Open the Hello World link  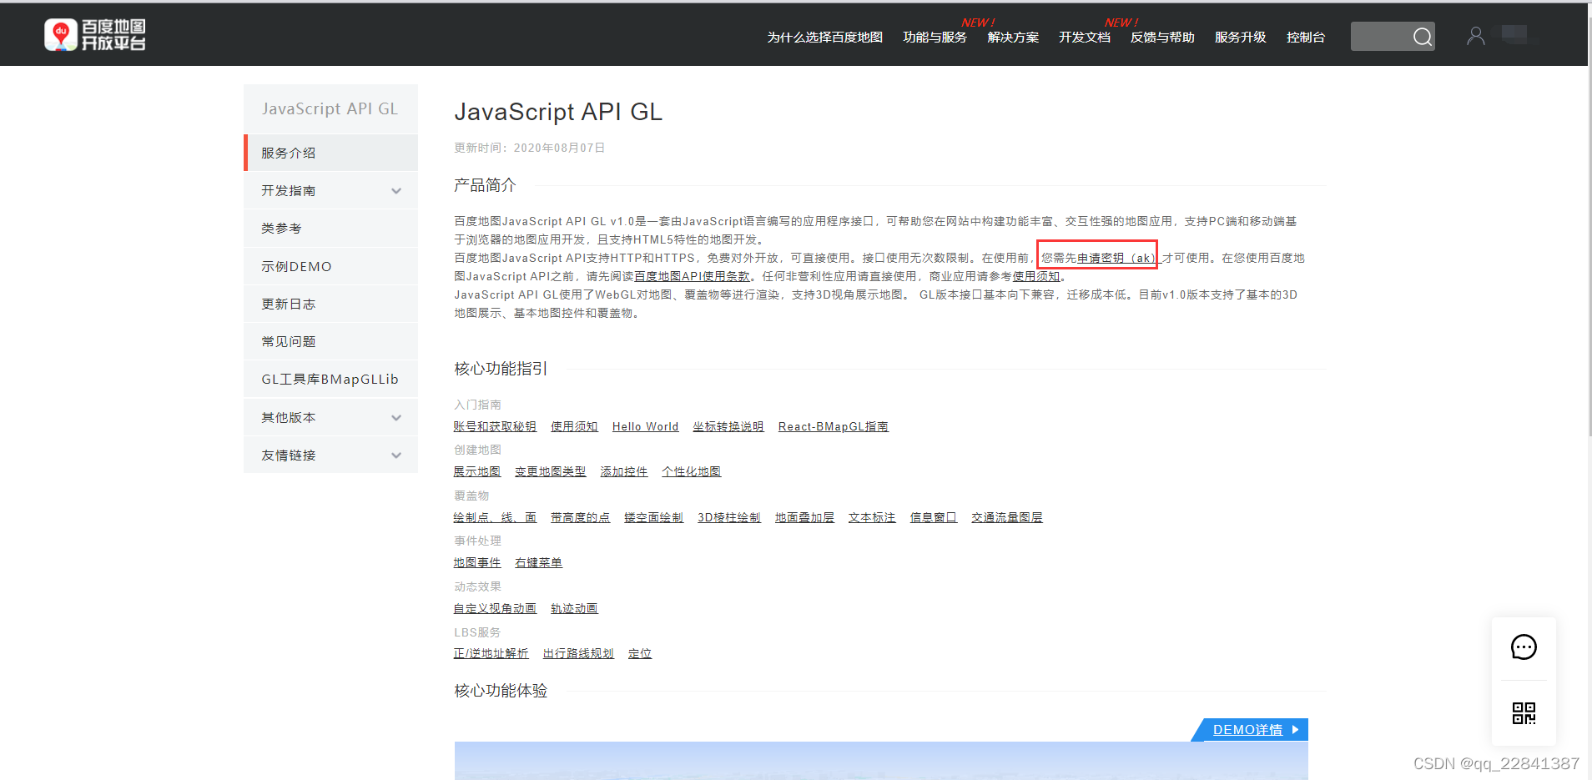(645, 426)
